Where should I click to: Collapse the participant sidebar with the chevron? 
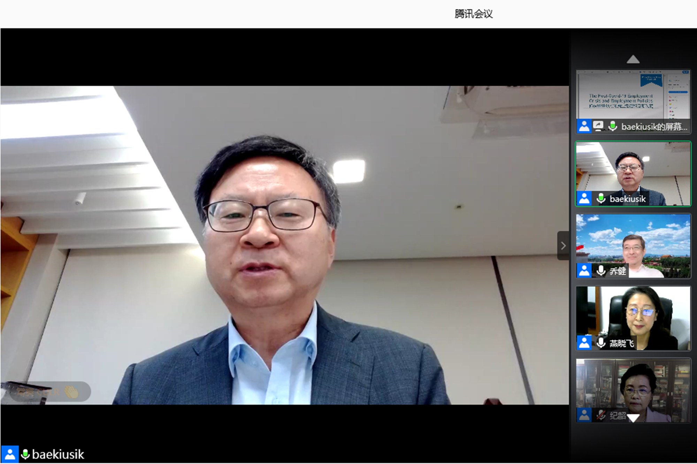tap(563, 246)
